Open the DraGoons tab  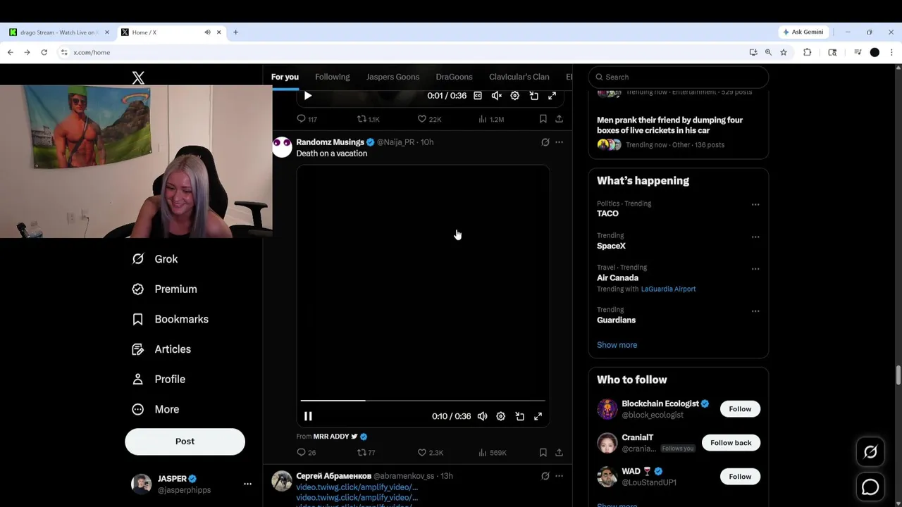pos(454,77)
